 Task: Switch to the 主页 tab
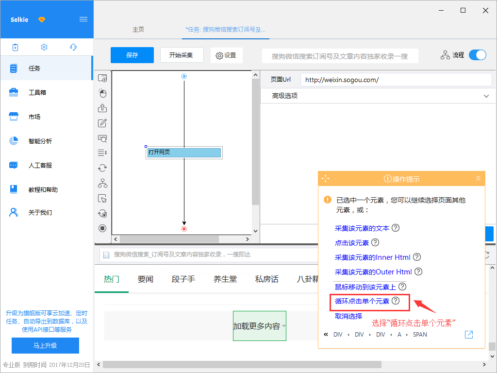[x=138, y=30]
